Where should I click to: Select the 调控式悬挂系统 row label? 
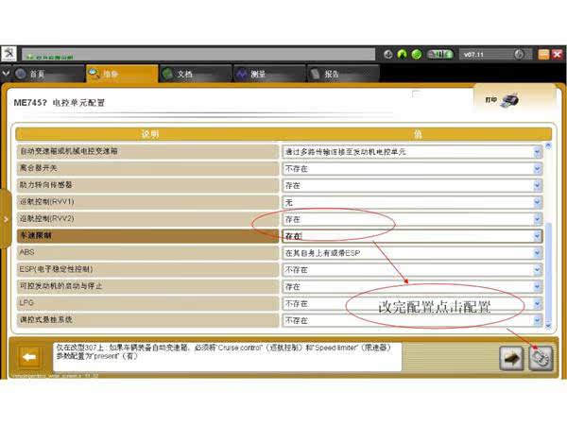147,320
